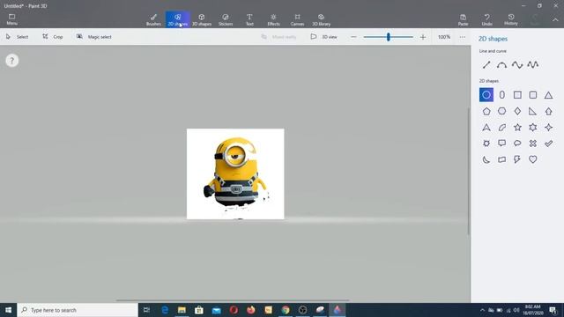This screenshot has width=564, height=317.
Task: Open the Effects tab
Action: pyautogui.click(x=273, y=19)
